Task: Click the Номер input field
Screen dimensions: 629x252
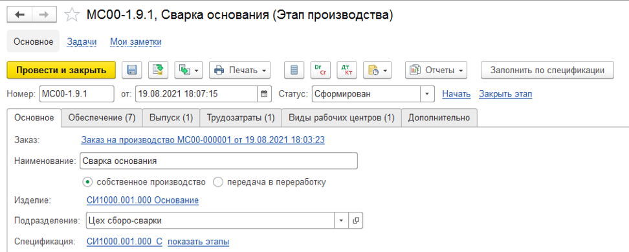Action: tap(76, 95)
